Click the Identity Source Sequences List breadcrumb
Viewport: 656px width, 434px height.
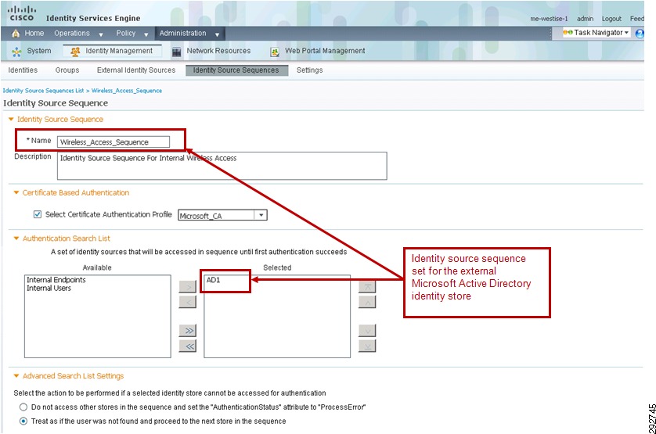[44, 91]
